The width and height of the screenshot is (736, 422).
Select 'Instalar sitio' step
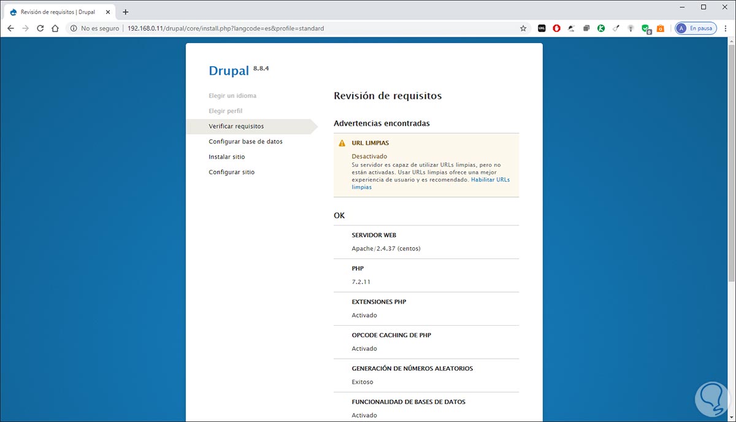pyautogui.click(x=227, y=157)
